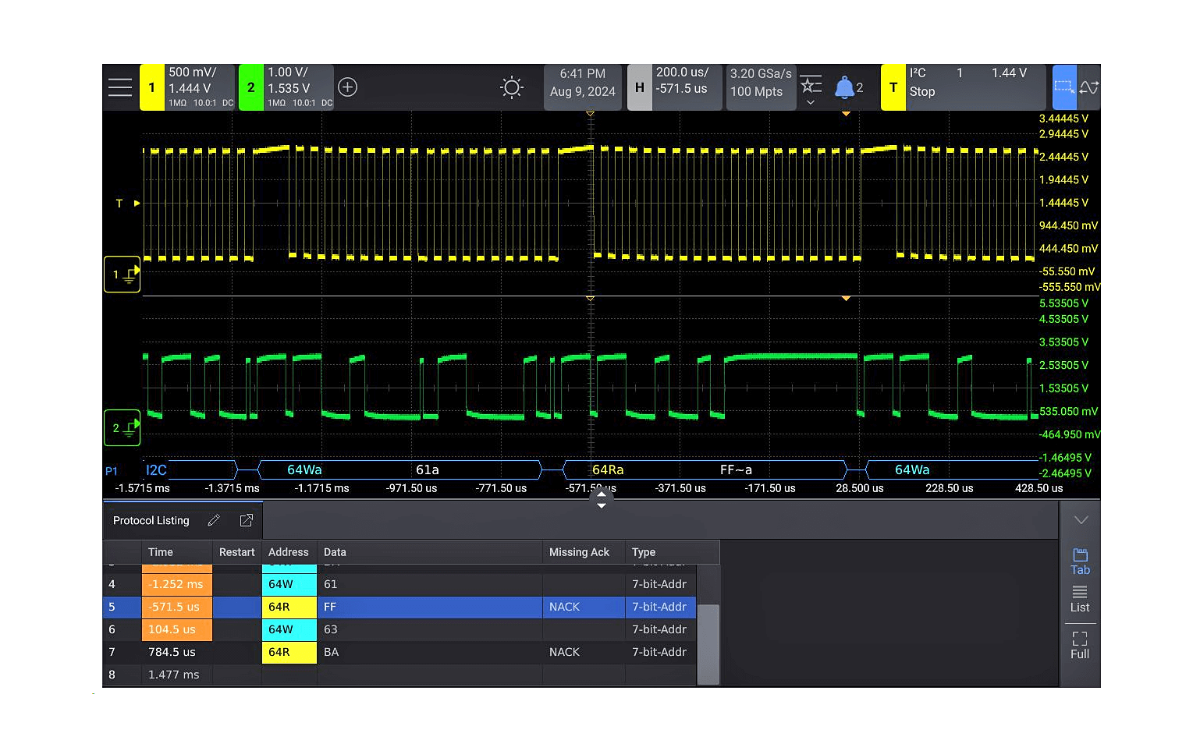Click the Restart column header
Image resolution: width=1200 pixels, height=751 pixels.
click(236, 552)
